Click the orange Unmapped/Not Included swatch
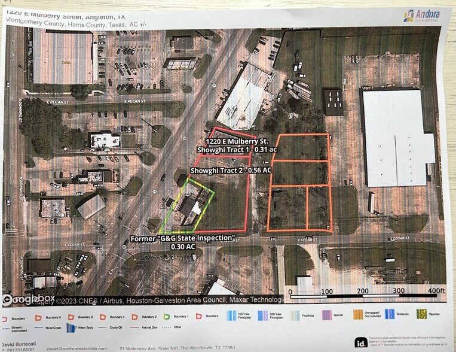This screenshot has height=352, width=456. 358,315
